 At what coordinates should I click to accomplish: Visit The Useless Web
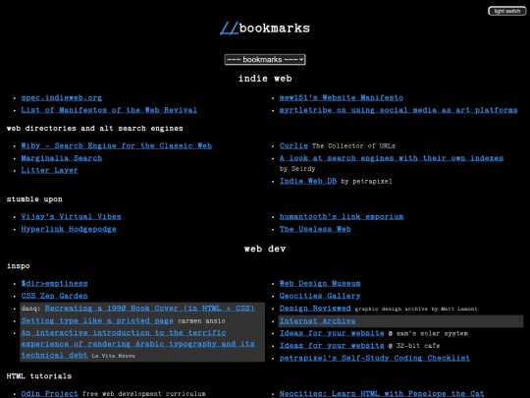(315, 229)
